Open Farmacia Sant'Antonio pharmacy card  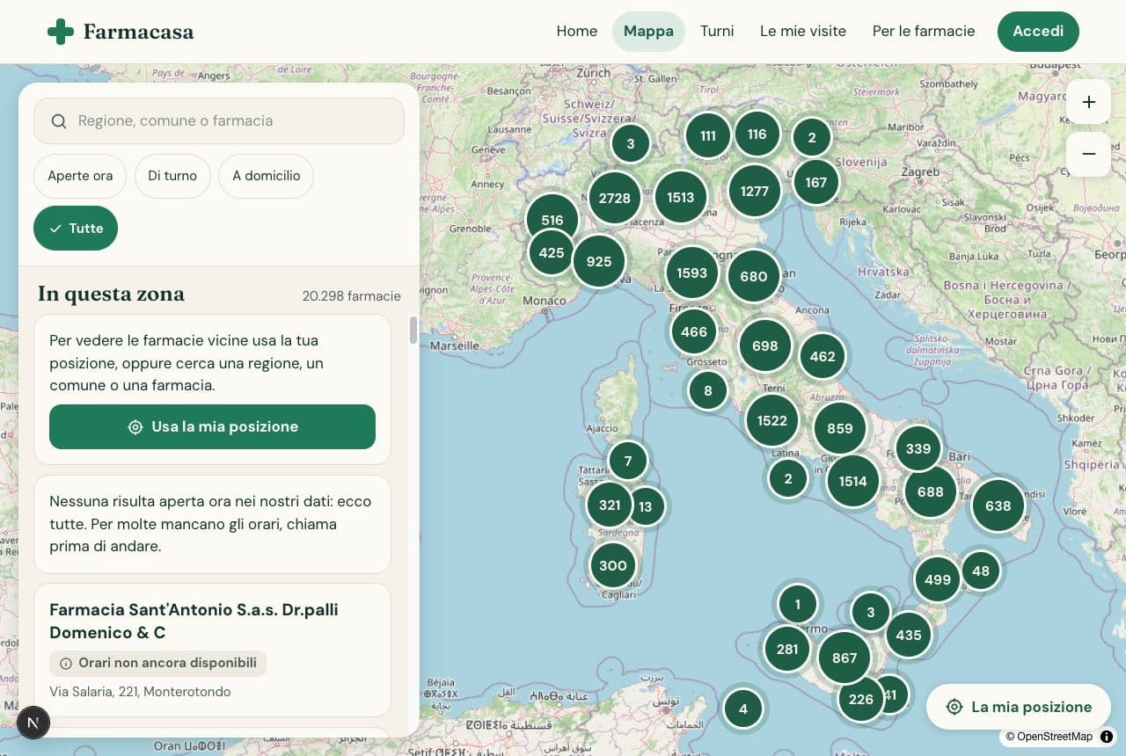pyautogui.click(x=212, y=650)
